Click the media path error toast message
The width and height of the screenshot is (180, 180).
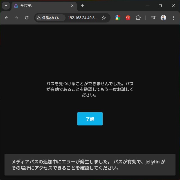[90, 165]
